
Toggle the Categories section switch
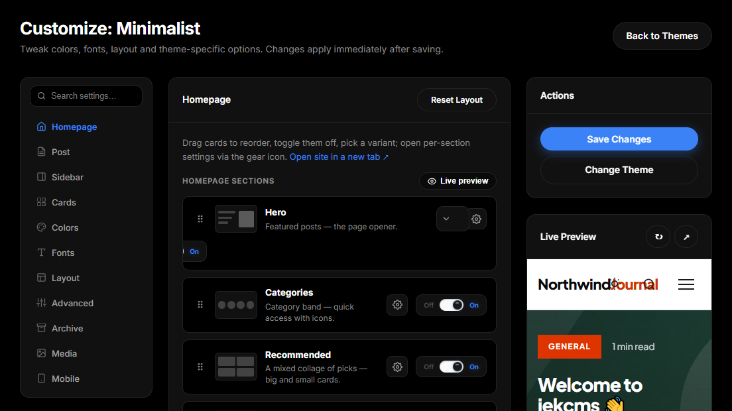(x=452, y=305)
